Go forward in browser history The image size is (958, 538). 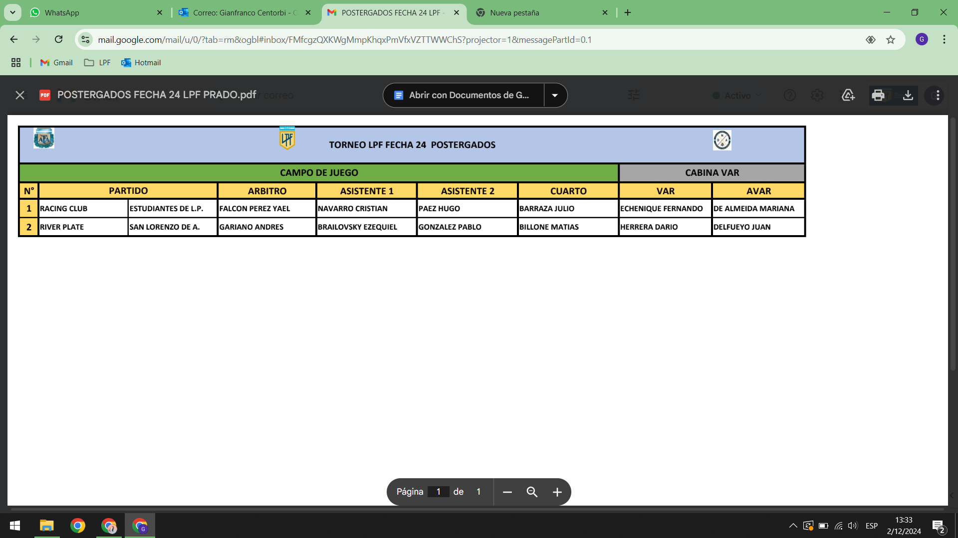pyautogui.click(x=36, y=39)
